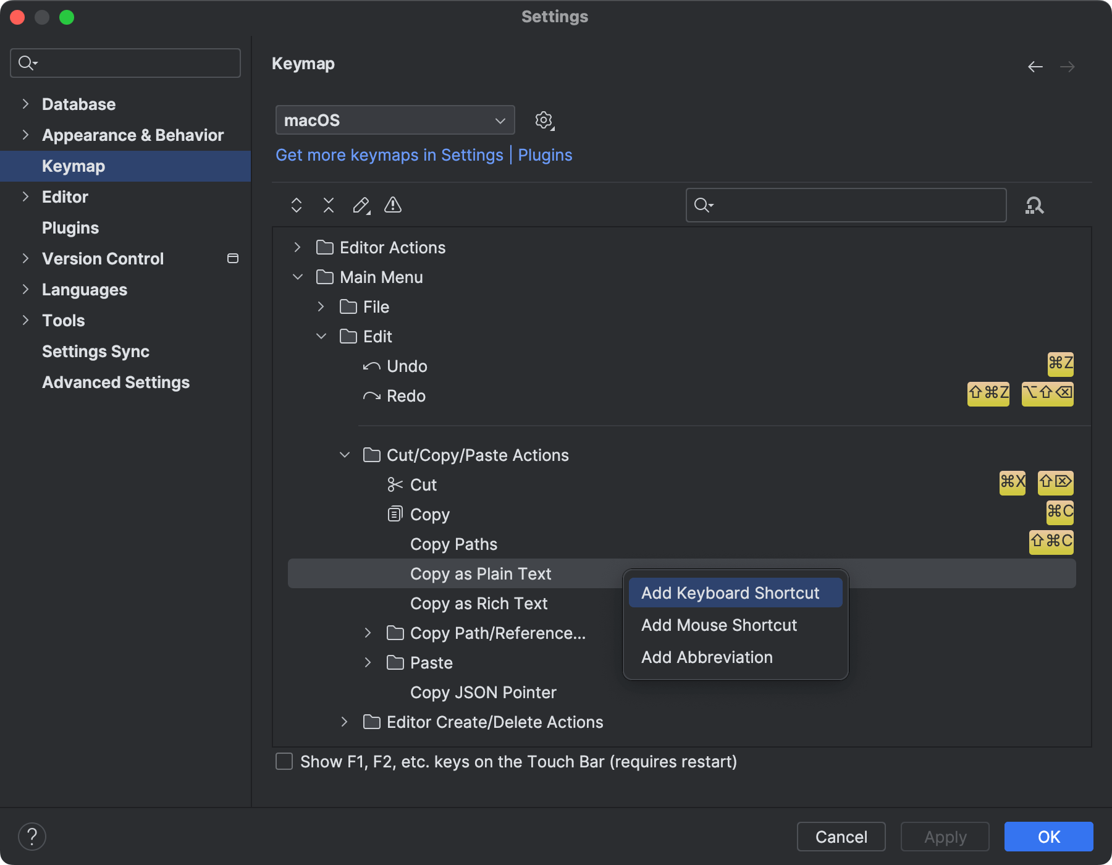Click the Get more keymaps in Settings link
The width and height of the screenshot is (1112, 865).
point(389,154)
